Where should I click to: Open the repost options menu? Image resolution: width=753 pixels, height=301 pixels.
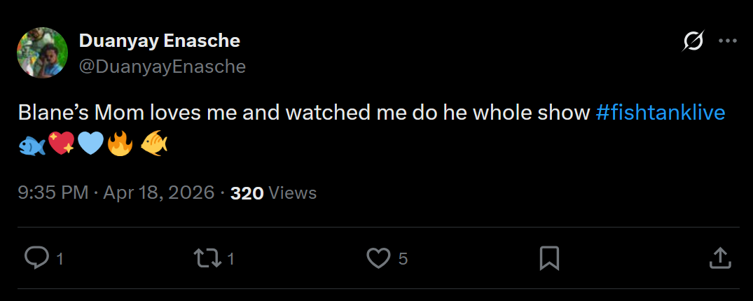coord(206,258)
